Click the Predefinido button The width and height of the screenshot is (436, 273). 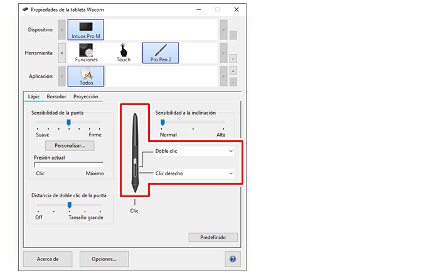213,237
